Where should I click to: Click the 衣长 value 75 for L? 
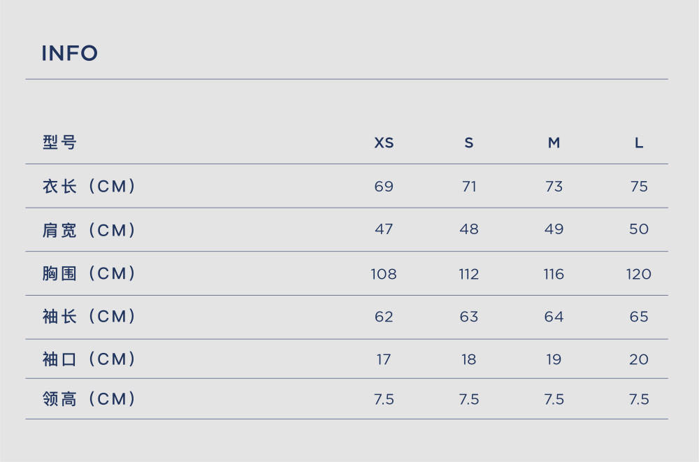(639, 186)
